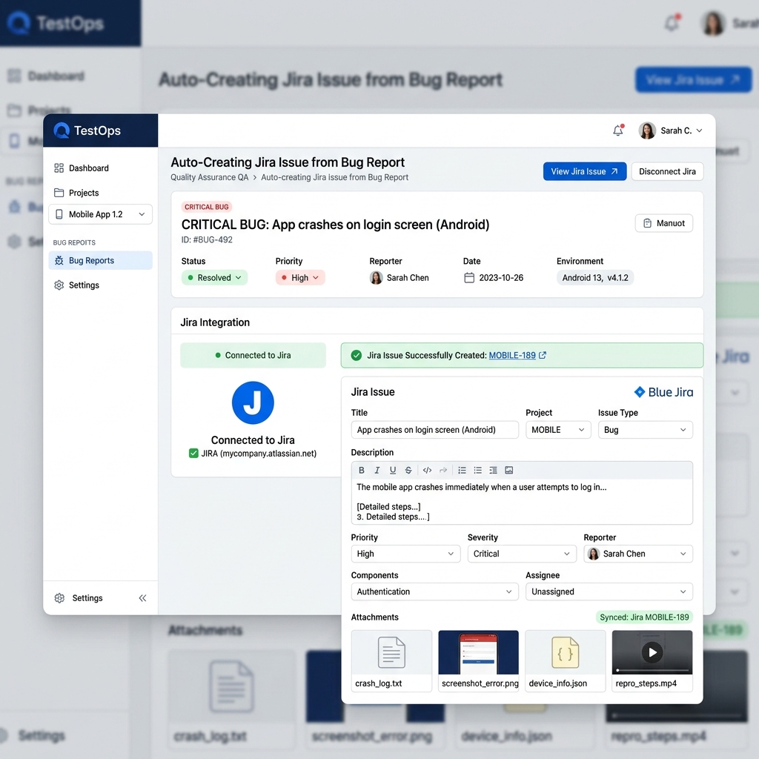Screen dimensions: 759x759
Task: Click the Synced: Jira MOBILE-189 badge
Action: pyautogui.click(x=644, y=617)
